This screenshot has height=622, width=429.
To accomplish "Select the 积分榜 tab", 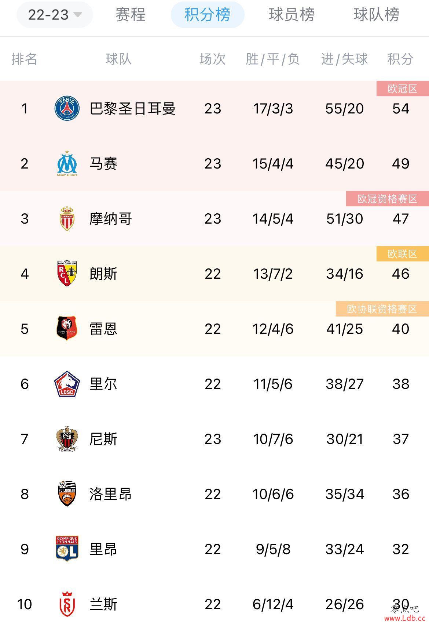I will pyautogui.click(x=208, y=15).
